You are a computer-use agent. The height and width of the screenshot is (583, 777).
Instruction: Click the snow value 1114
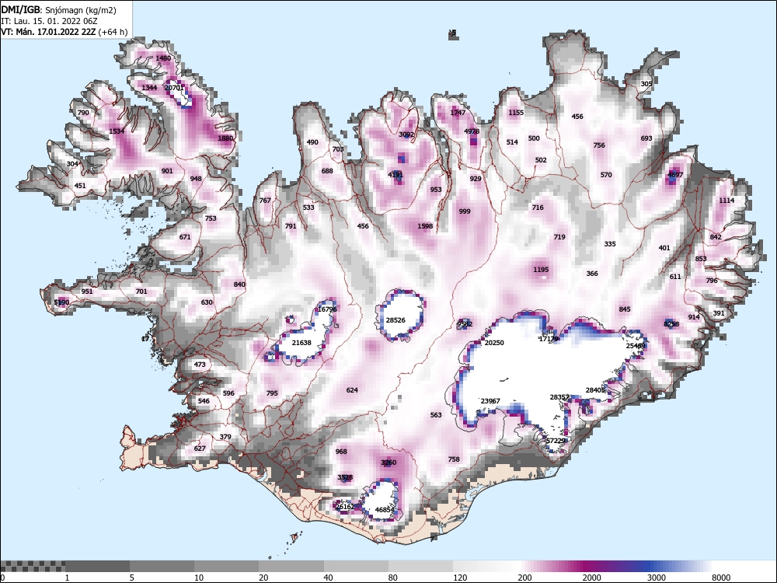[x=726, y=201]
